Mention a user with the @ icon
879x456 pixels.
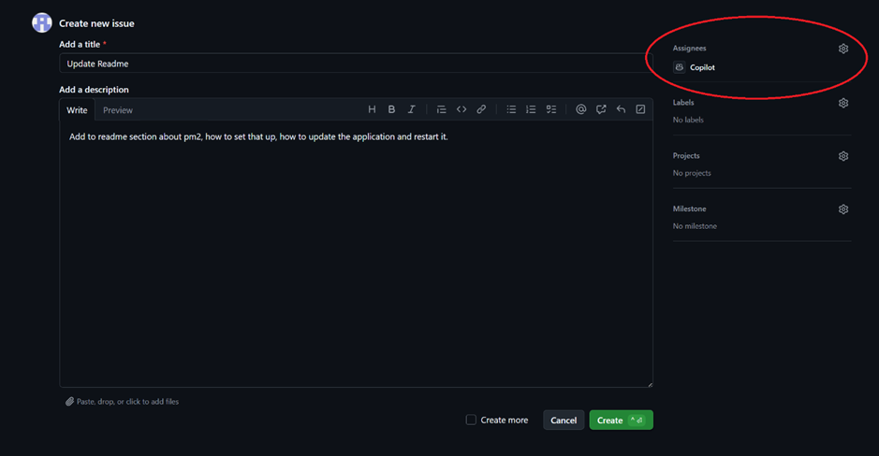click(x=580, y=109)
